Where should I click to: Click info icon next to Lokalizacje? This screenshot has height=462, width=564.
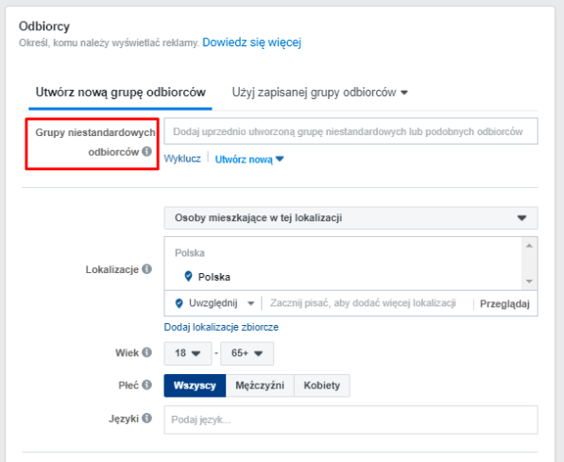point(146,268)
